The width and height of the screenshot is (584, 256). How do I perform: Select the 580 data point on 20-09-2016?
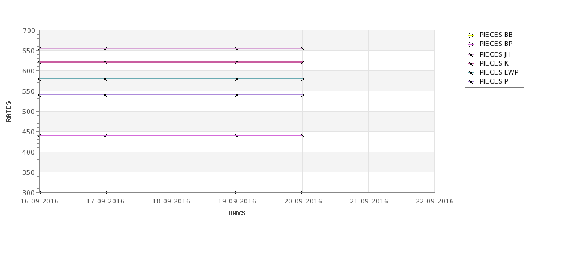(303, 79)
